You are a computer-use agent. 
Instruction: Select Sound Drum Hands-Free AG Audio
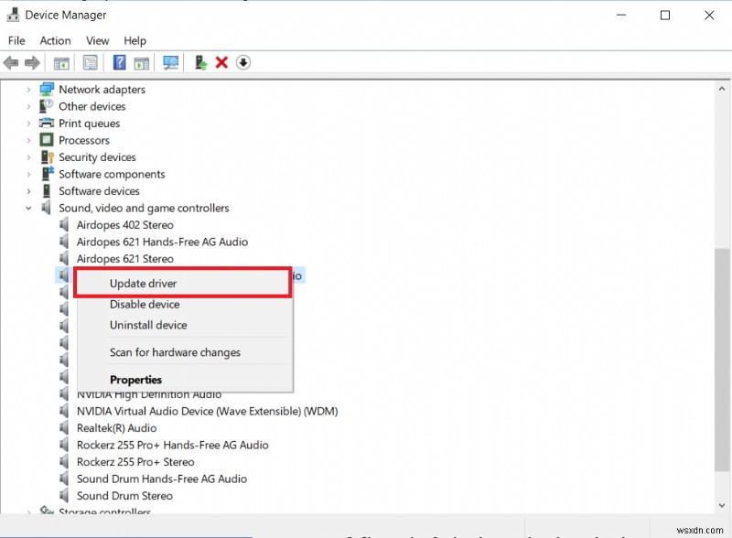[x=162, y=479]
